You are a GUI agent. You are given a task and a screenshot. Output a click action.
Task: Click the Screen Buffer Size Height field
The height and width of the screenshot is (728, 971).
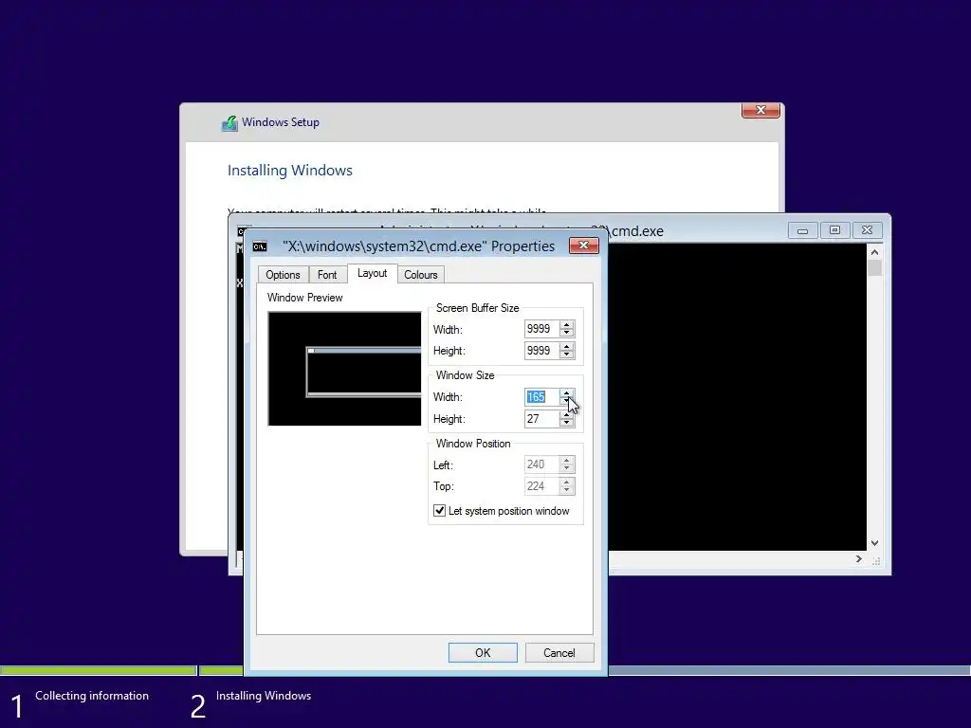[541, 351]
